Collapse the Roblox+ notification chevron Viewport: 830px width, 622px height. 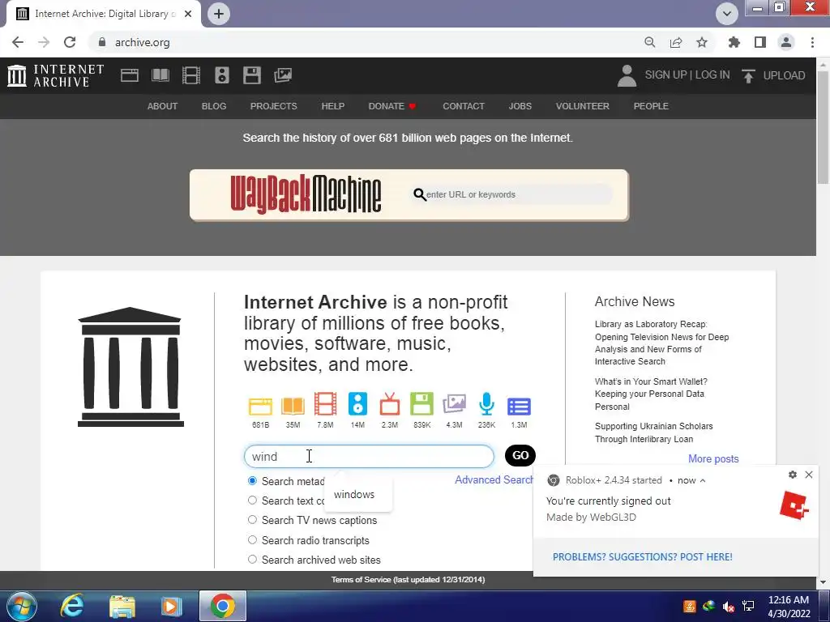(x=703, y=481)
